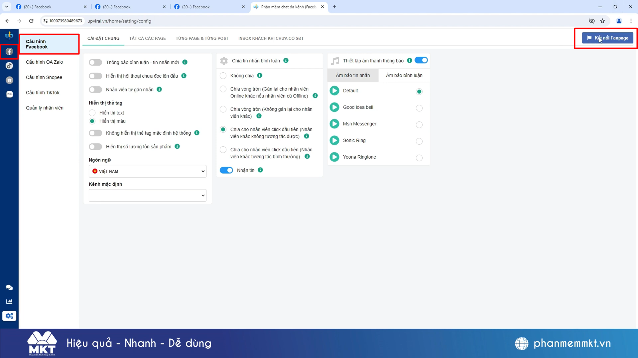This screenshot has height=358, width=638.
Task: Play the Yoona Ringtone sound
Action: pyautogui.click(x=334, y=157)
